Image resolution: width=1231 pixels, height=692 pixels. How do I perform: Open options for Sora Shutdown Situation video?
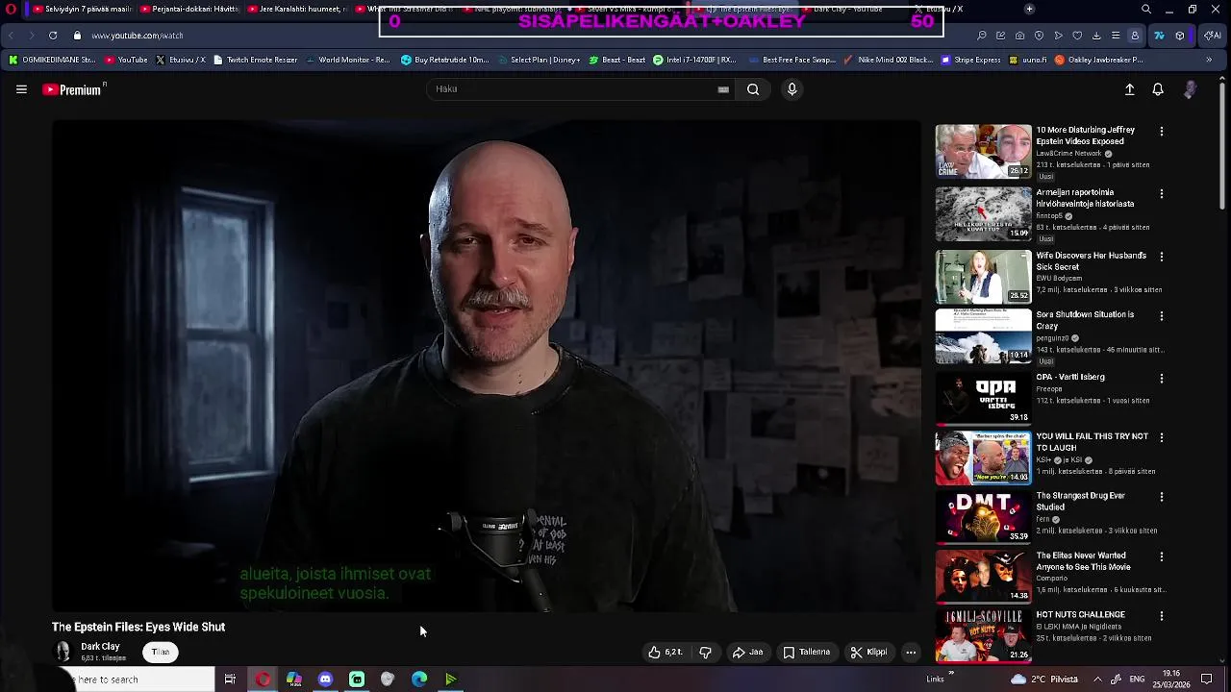click(1161, 315)
